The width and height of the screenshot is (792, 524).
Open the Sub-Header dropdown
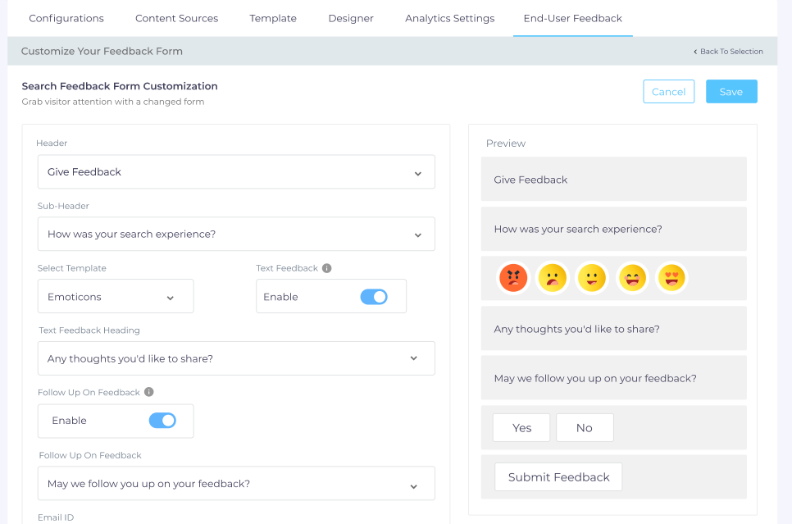(236, 235)
